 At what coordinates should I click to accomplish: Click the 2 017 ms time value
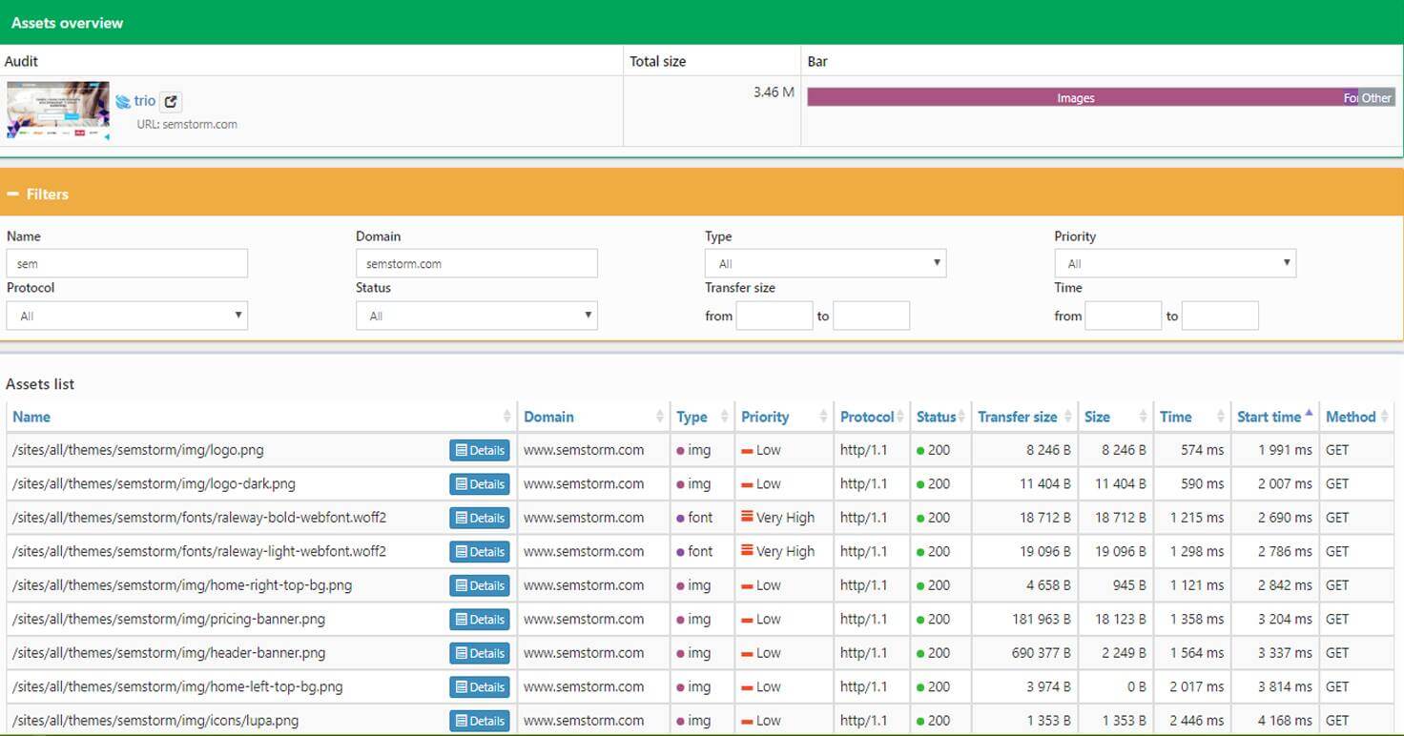[1197, 686]
